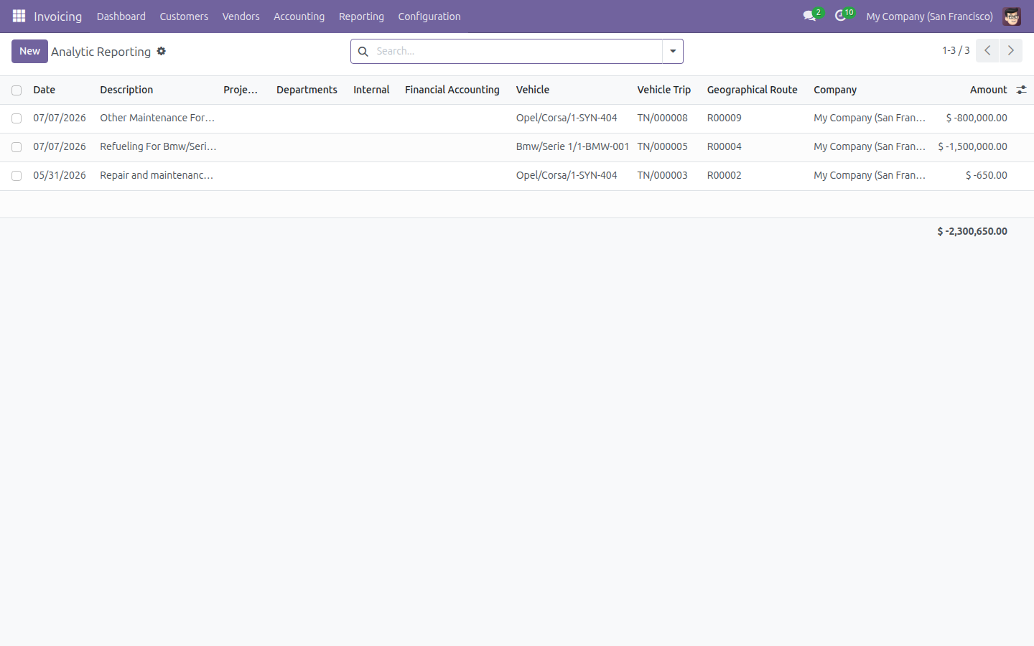Sort by the Proje... column header
1034x646 pixels.
[x=241, y=90]
